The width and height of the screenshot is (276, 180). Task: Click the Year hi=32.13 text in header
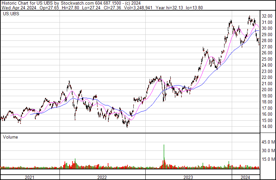168,8
